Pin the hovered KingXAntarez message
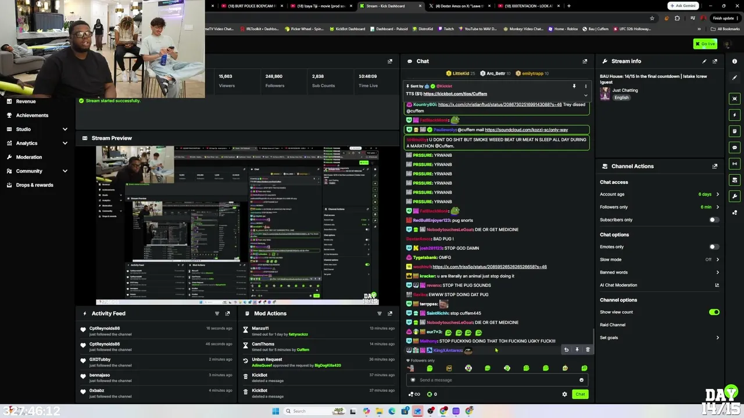The image size is (744, 418). click(x=577, y=350)
